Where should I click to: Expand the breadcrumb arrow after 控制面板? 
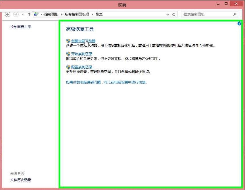[61, 14]
